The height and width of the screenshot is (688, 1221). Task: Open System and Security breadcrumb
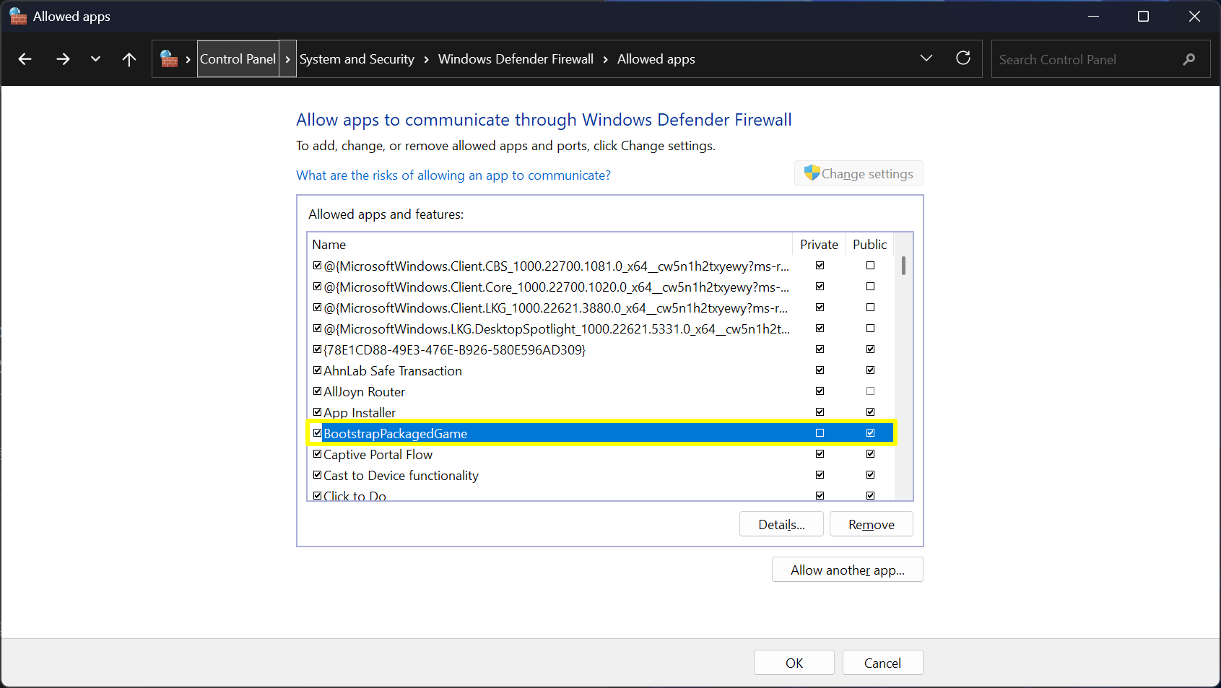pyautogui.click(x=357, y=59)
